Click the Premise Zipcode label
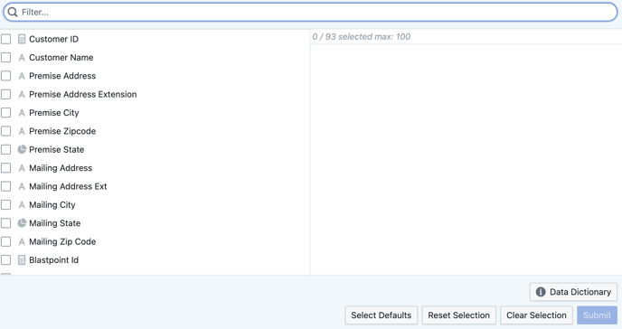The height and width of the screenshot is (329, 622). tap(62, 131)
